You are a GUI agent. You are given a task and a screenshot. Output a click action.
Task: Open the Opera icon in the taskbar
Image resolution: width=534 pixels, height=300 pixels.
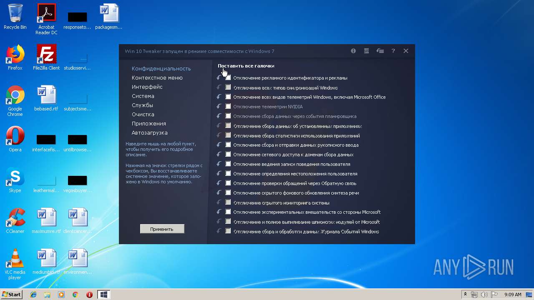point(89,295)
